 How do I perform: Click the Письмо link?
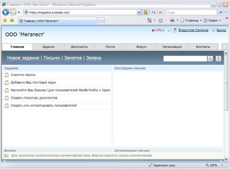click(52, 58)
